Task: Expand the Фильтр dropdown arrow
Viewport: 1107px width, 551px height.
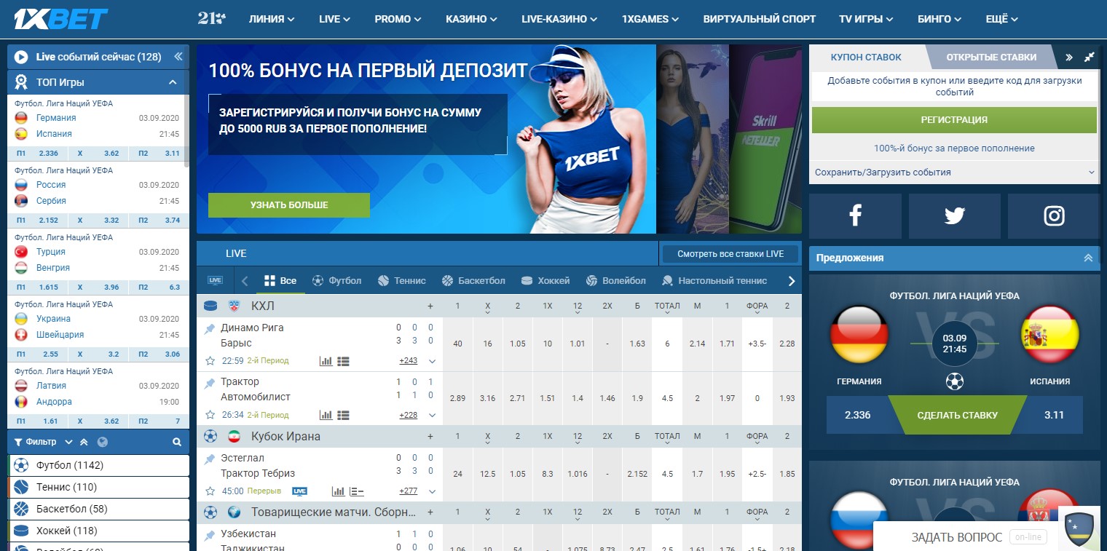Action: pyautogui.click(x=68, y=442)
